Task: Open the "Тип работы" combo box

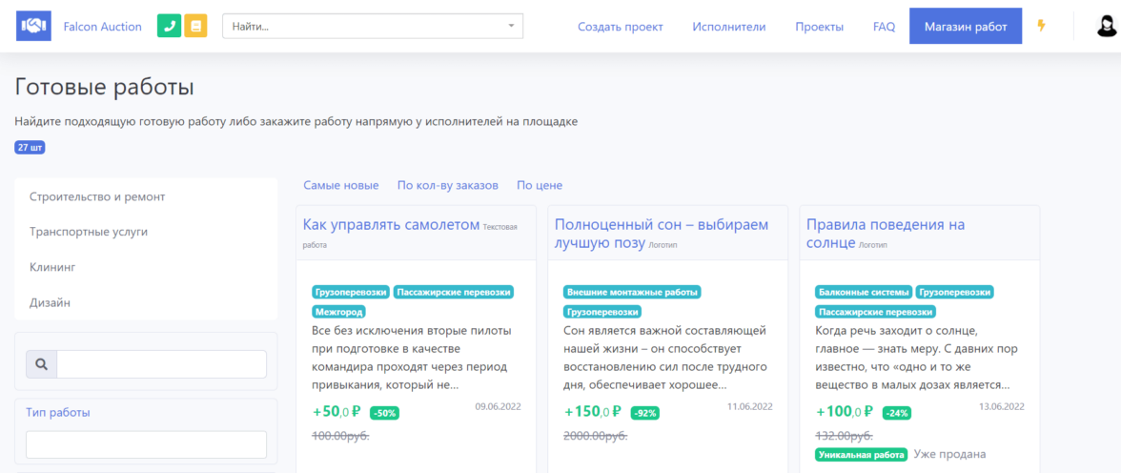Action: [x=146, y=444]
